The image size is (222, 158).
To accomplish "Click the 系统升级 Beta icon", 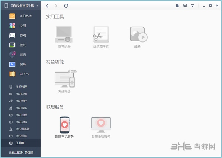I will 65,79.
